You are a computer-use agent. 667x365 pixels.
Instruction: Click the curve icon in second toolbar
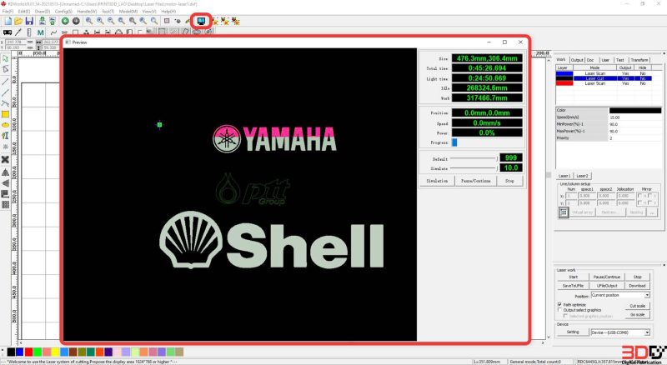pos(53,32)
